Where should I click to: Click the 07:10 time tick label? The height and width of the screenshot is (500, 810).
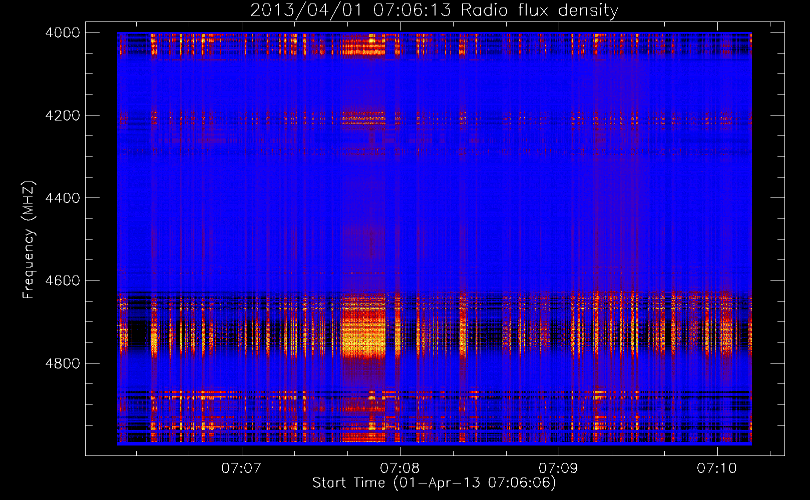[x=717, y=468]
